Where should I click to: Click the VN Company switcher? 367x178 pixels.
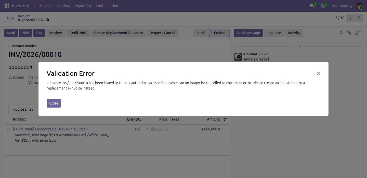coord(342,6)
